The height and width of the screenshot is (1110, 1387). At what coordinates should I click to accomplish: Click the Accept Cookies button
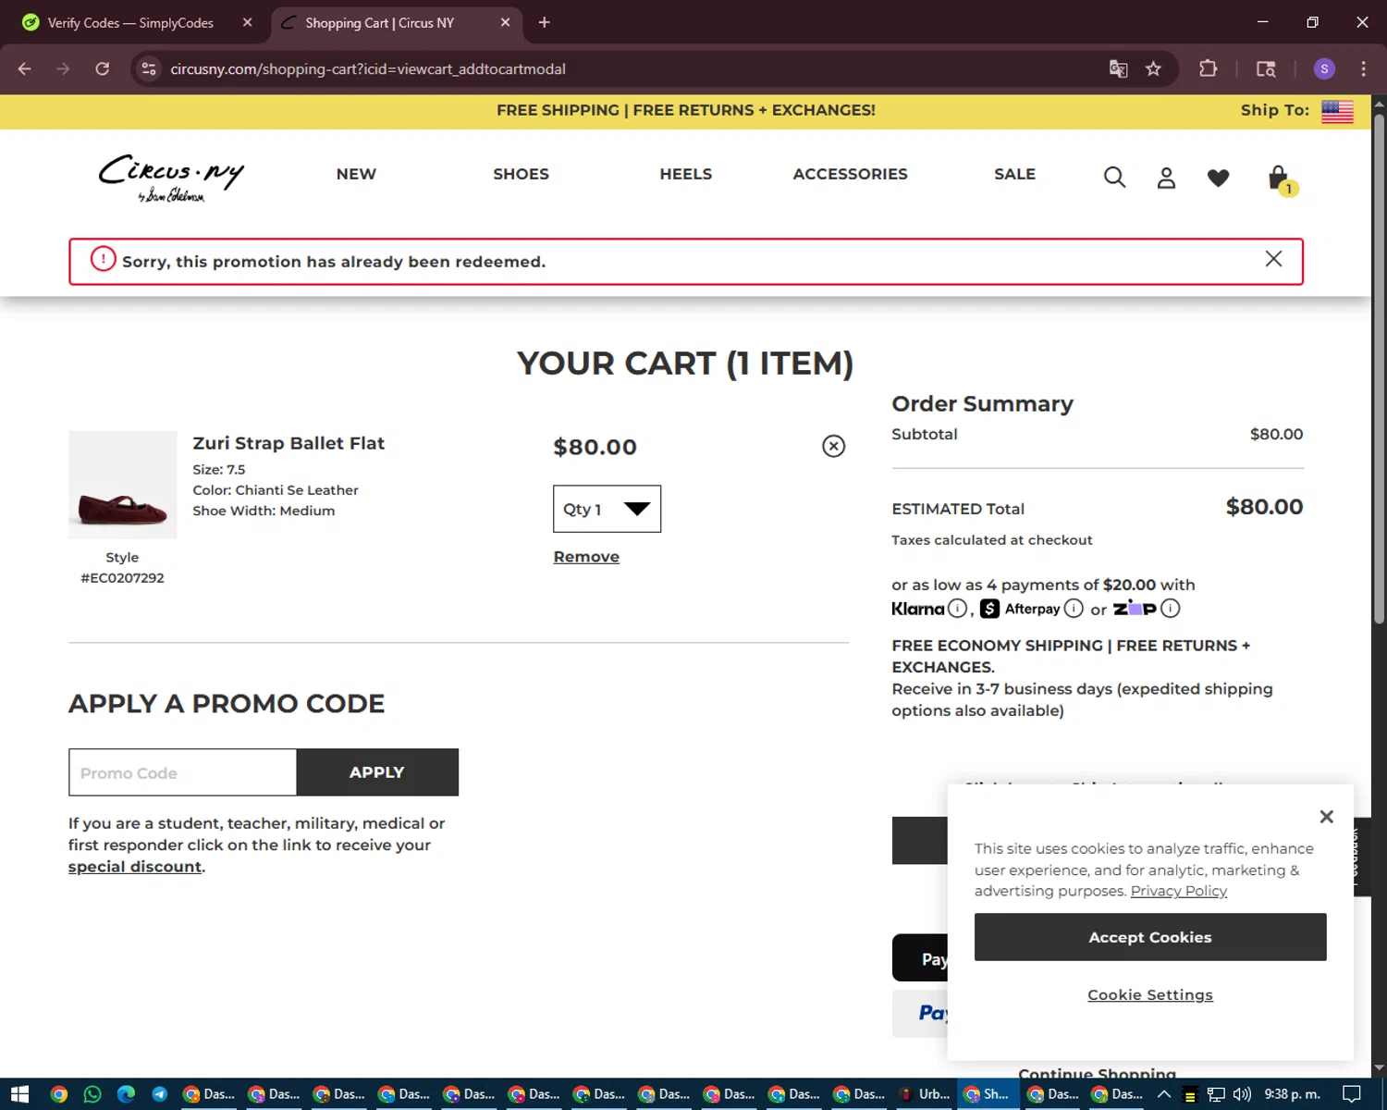(x=1149, y=937)
